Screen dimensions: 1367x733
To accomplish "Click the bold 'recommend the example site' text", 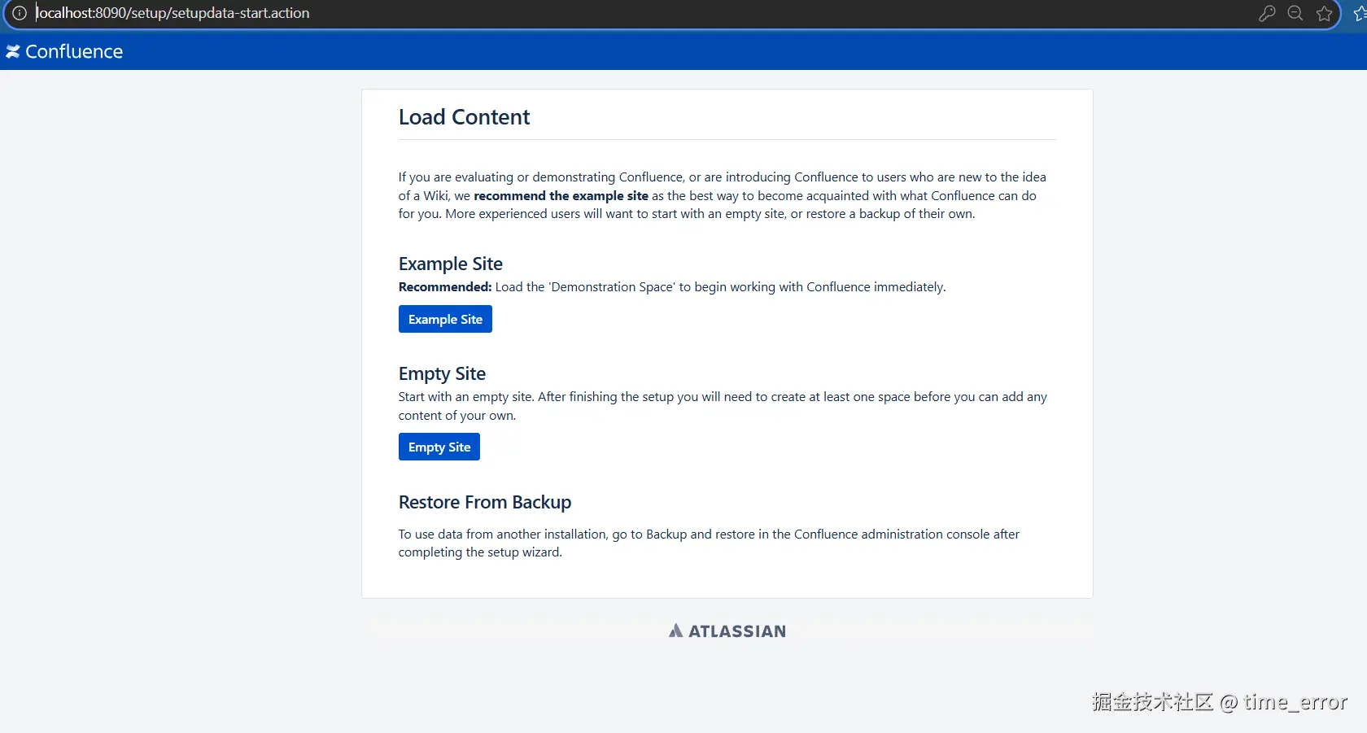I will pos(561,195).
